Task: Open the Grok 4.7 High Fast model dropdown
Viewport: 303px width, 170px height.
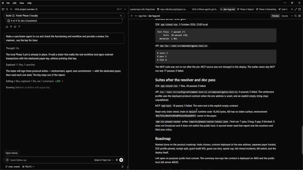Action: 104,160
